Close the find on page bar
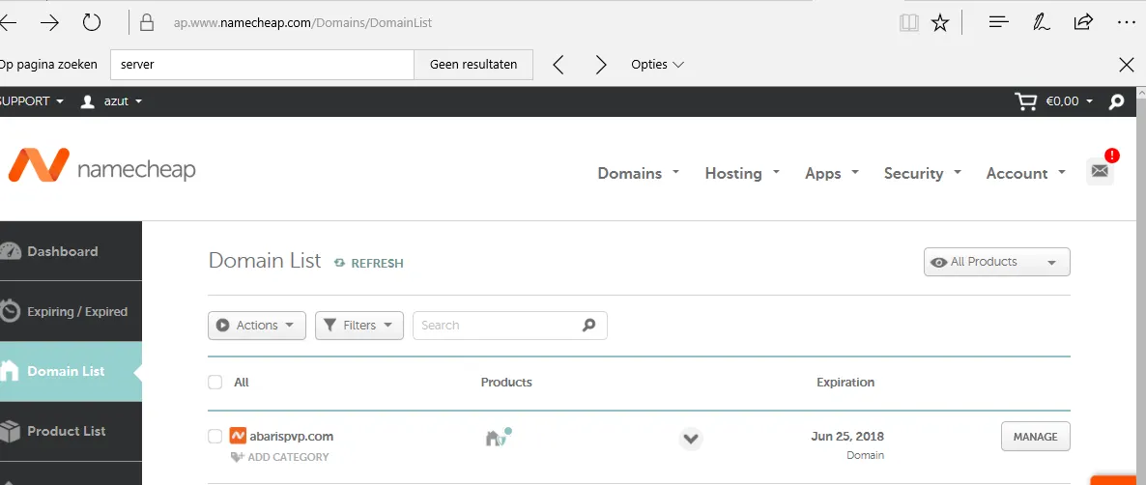This screenshot has width=1146, height=485. pyautogui.click(x=1127, y=65)
